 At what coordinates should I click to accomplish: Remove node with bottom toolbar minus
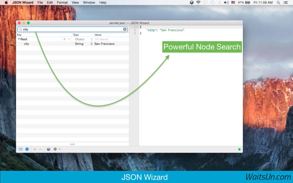click(x=40, y=149)
